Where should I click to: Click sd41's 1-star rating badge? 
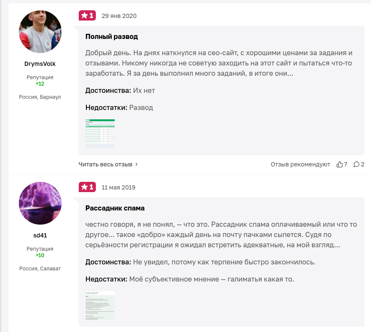click(87, 187)
